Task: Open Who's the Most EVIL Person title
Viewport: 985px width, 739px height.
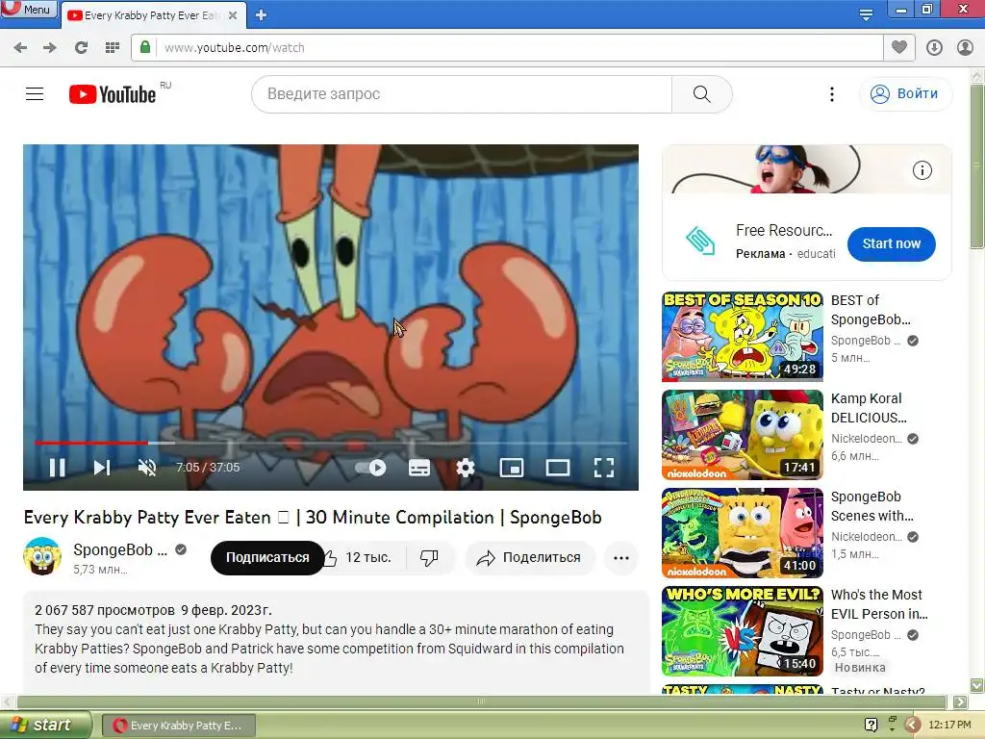Action: pyautogui.click(x=879, y=604)
